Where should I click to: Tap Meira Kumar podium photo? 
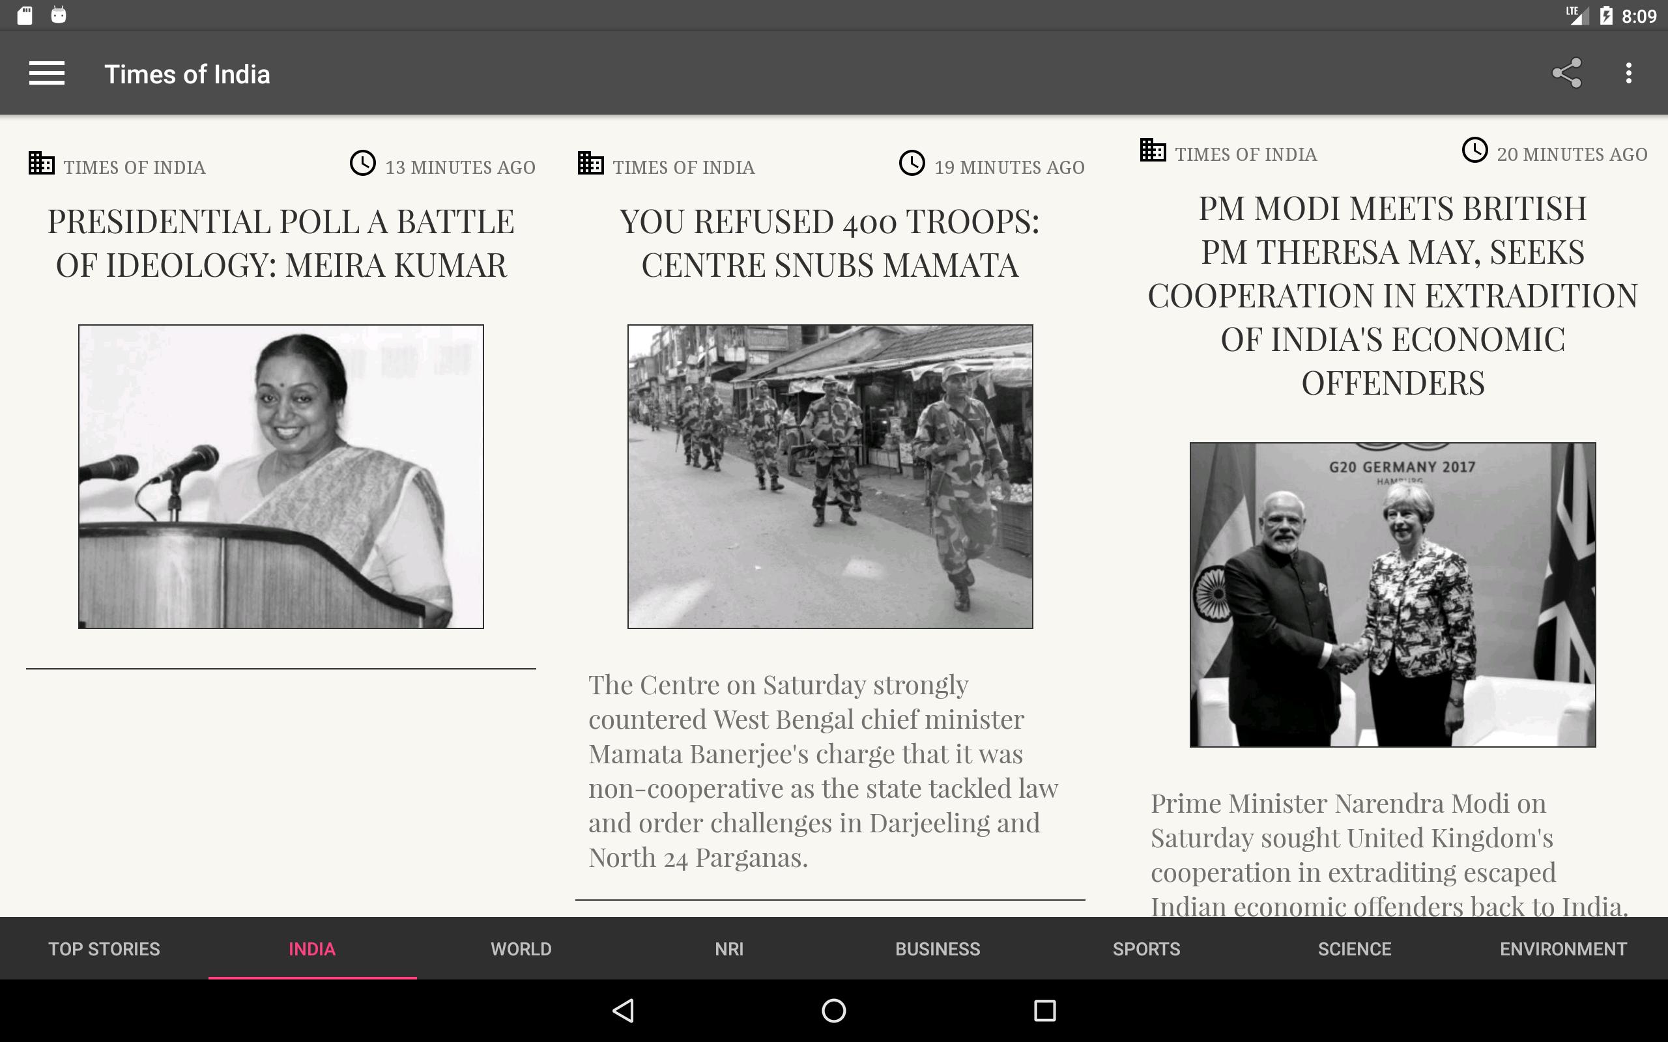[x=281, y=476]
